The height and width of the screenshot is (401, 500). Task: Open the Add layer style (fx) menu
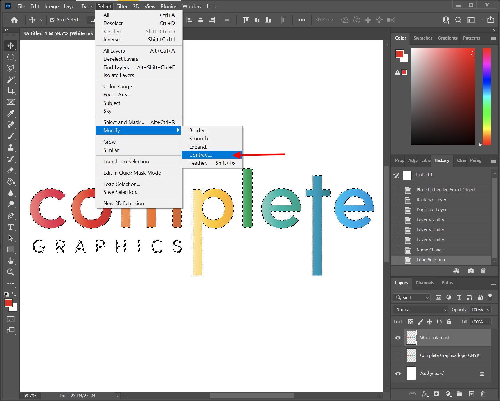[425, 394]
